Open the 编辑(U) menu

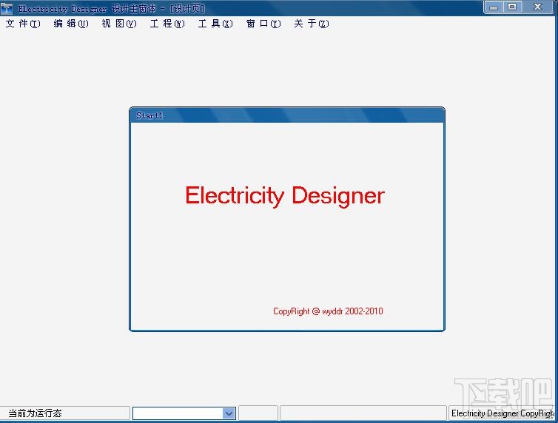point(71,24)
